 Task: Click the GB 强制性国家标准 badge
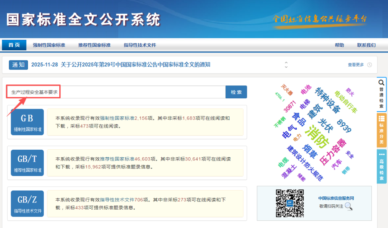pyautogui.click(x=27, y=122)
